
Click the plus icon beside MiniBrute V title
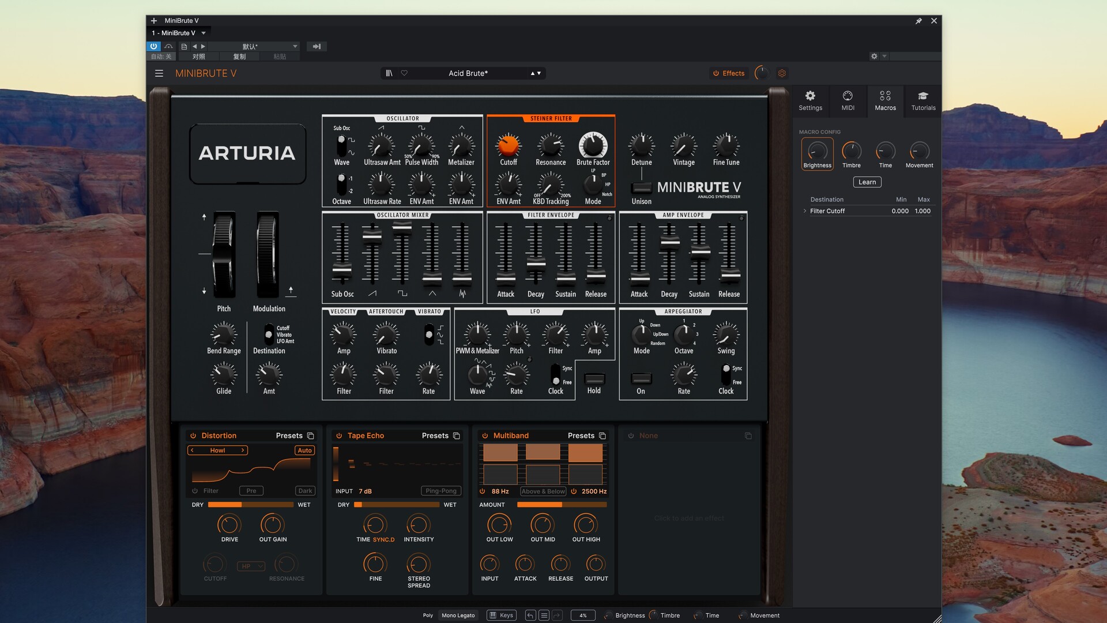pos(154,21)
